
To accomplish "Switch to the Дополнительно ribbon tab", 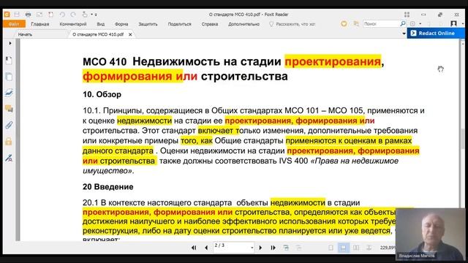I will (x=244, y=24).
